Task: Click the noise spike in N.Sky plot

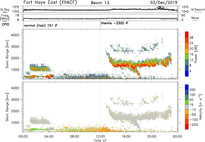Action: click(159, 8)
